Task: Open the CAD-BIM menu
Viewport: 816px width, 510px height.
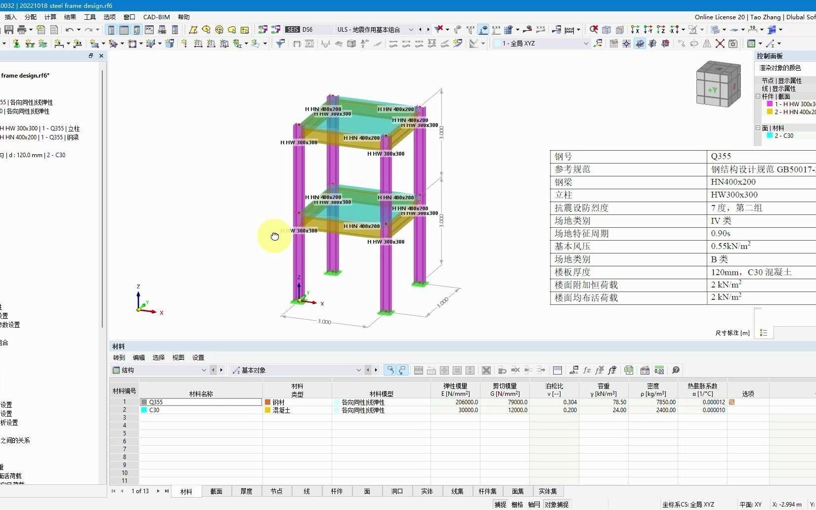Action: pyautogui.click(x=156, y=17)
